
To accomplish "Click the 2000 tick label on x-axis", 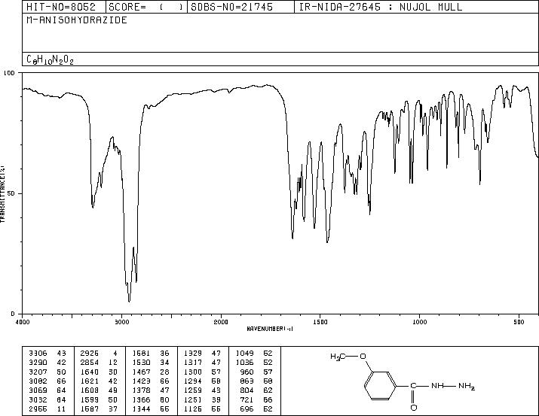I will [221, 322].
